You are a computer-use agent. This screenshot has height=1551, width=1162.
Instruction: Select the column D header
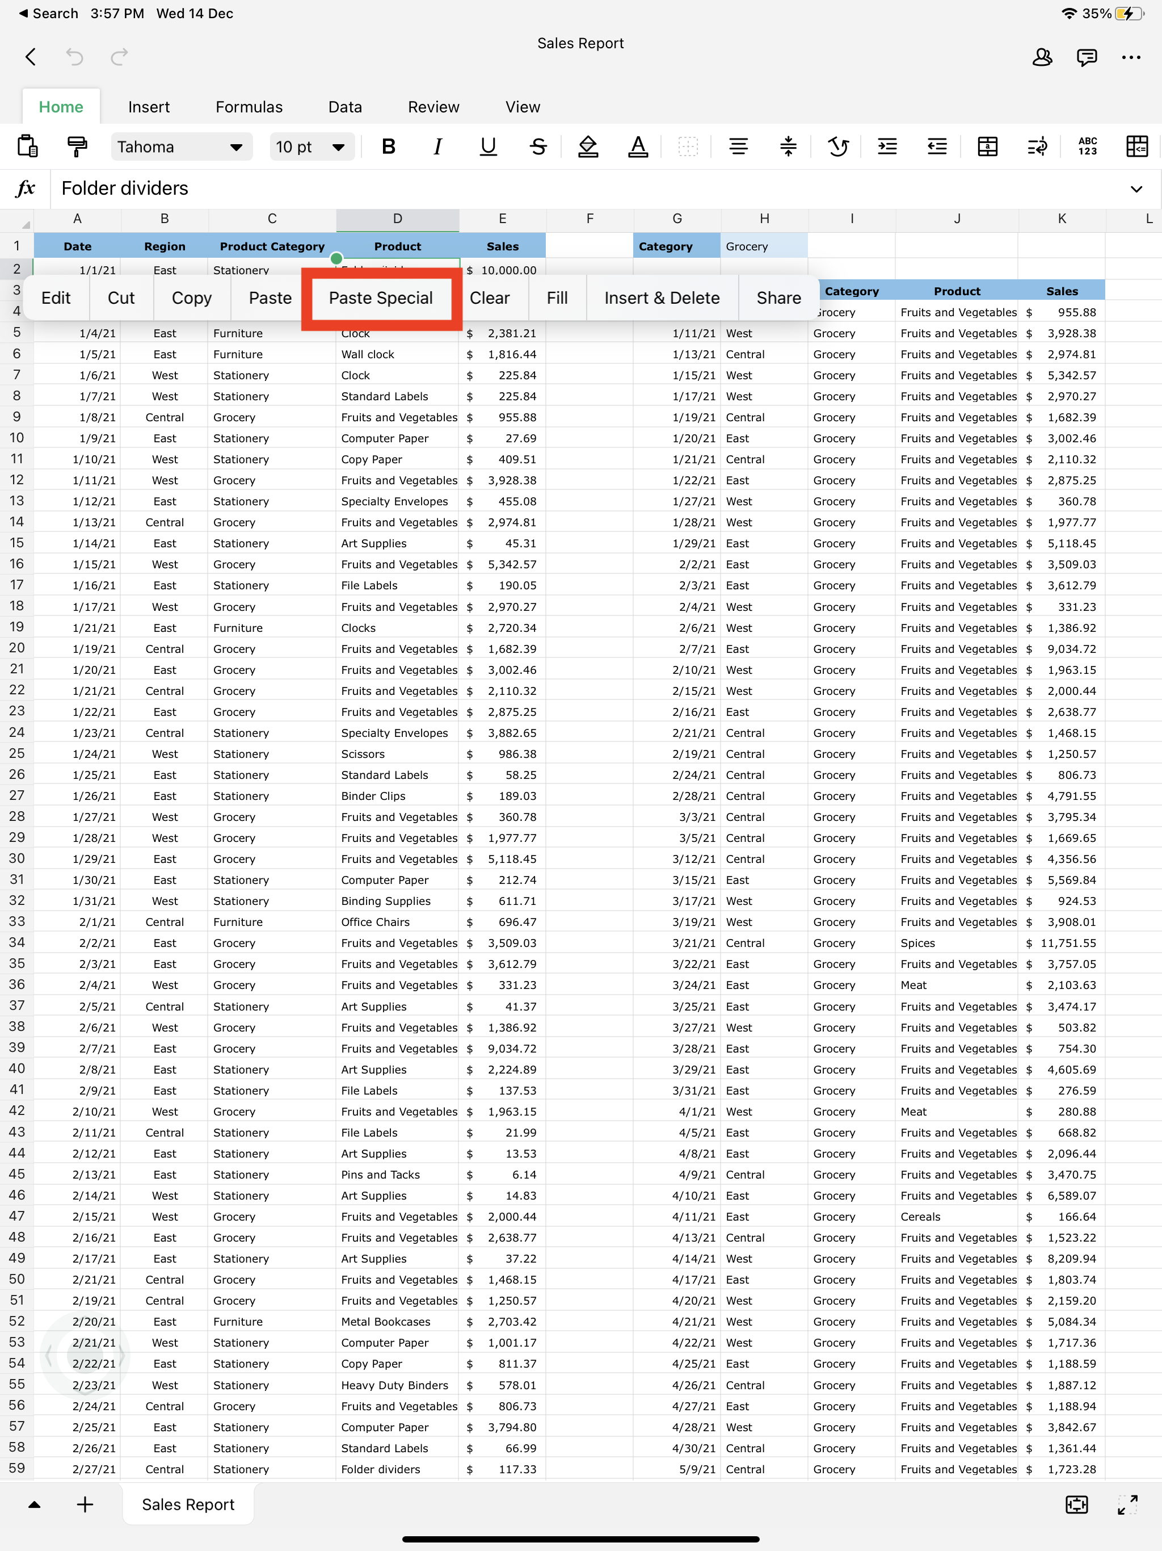(x=397, y=219)
